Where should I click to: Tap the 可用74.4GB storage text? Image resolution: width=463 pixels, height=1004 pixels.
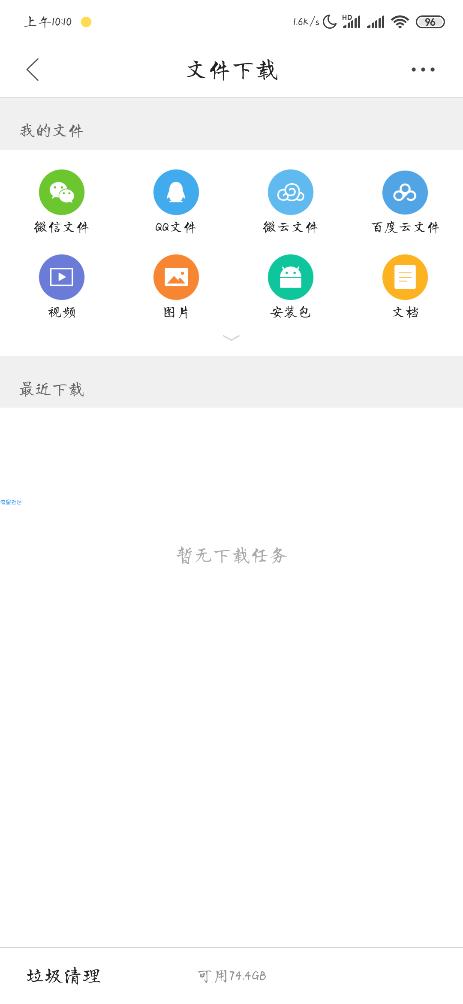coord(232,976)
